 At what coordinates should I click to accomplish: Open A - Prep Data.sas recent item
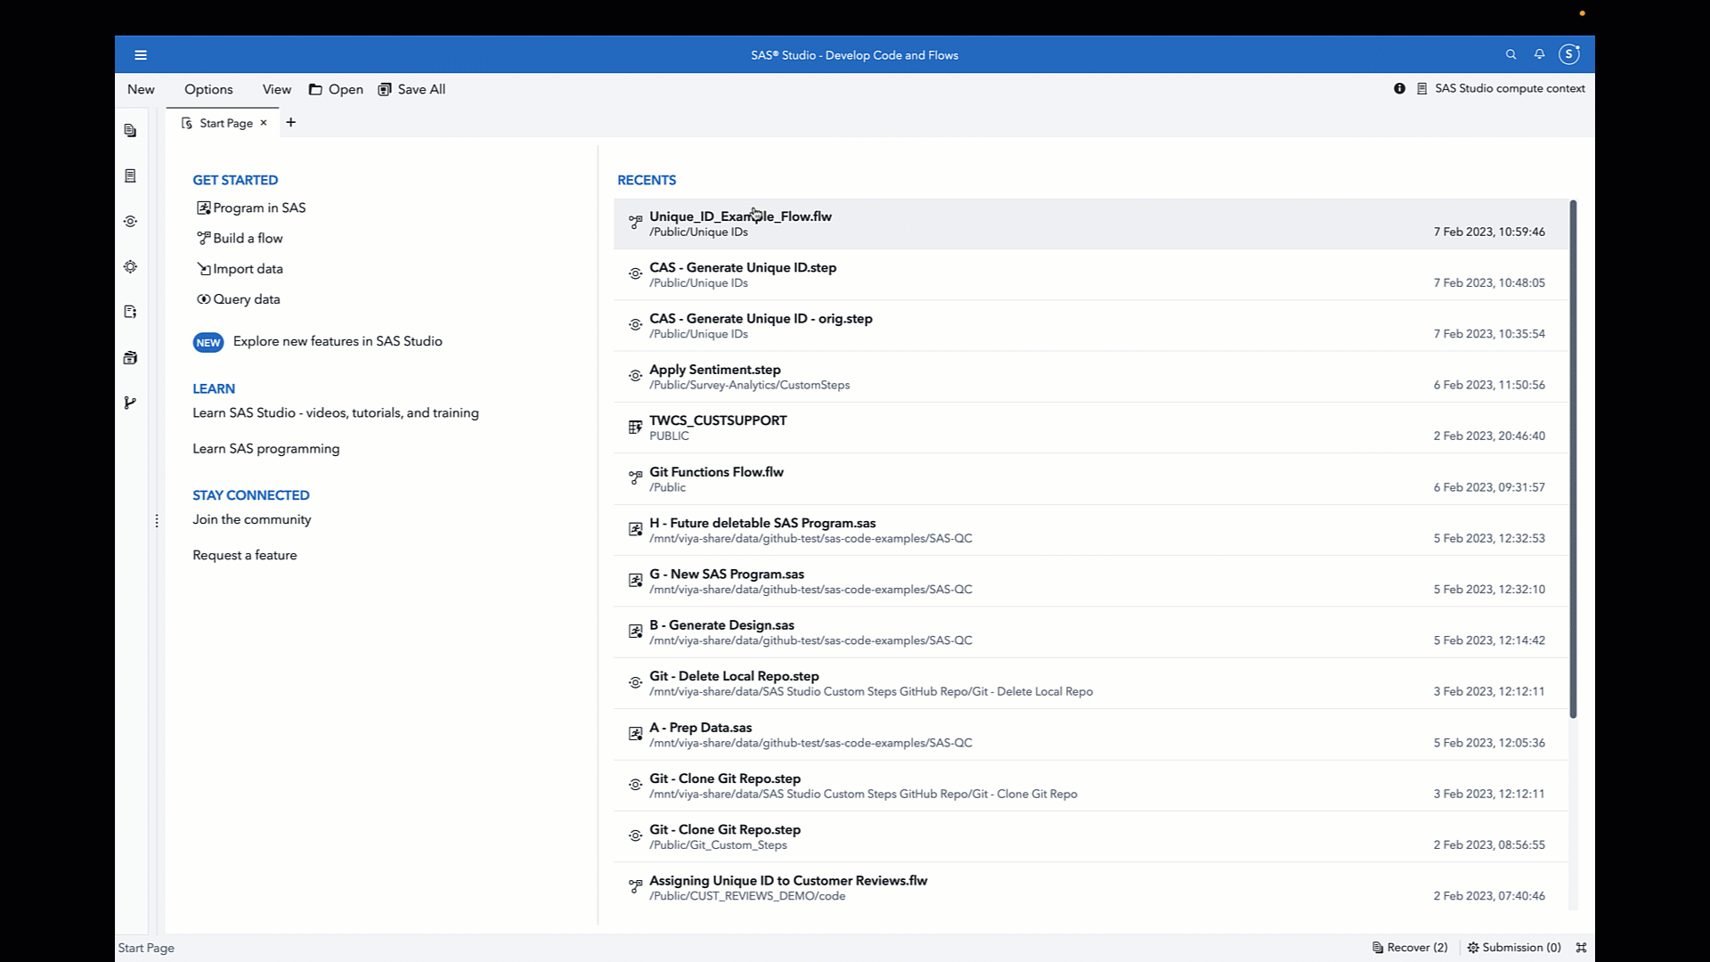[1090, 735]
